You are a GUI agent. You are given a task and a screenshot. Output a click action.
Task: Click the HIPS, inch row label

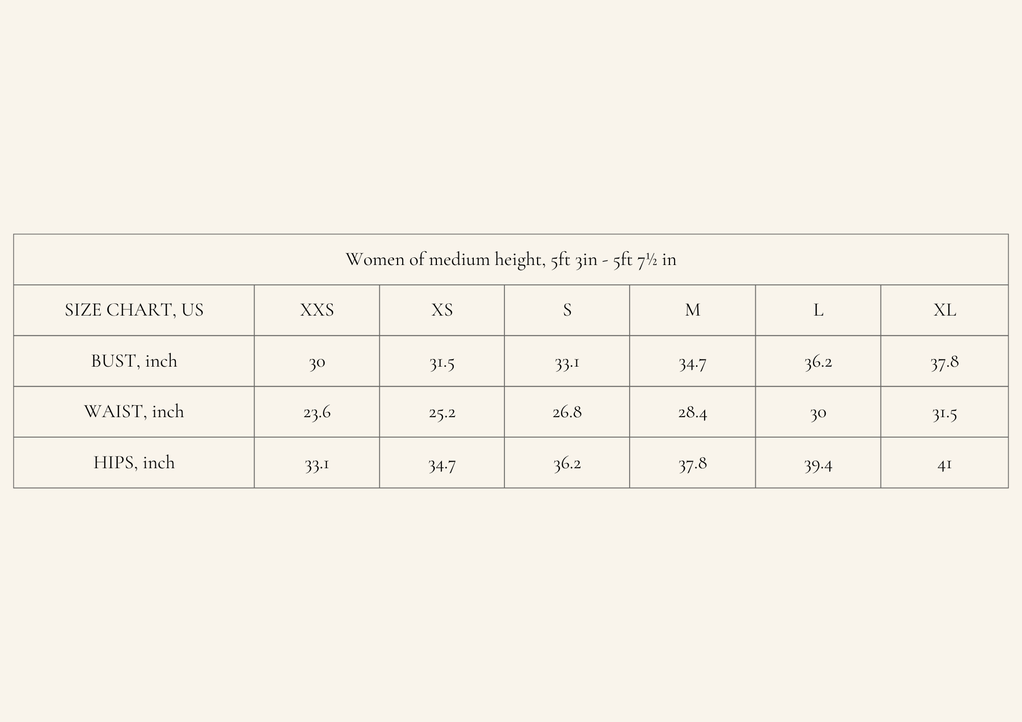pyautogui.click(x=134, y=463)
